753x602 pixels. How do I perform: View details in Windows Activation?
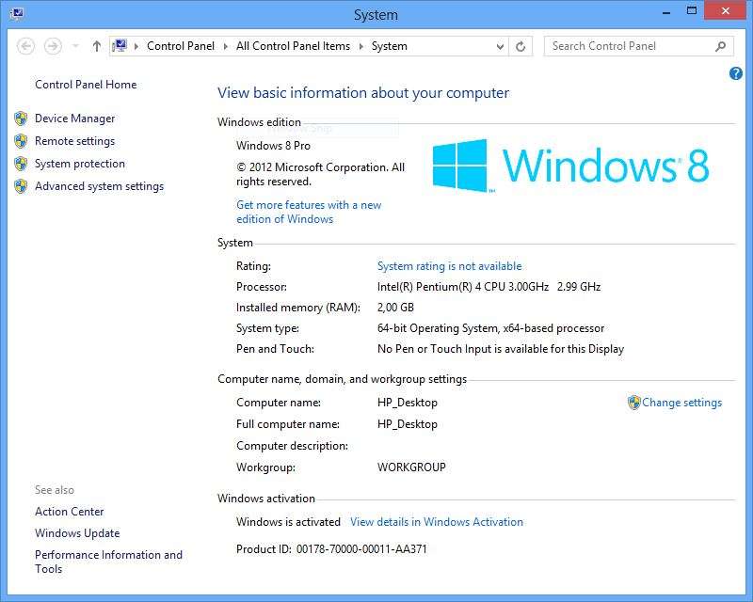tap(438, 521)
